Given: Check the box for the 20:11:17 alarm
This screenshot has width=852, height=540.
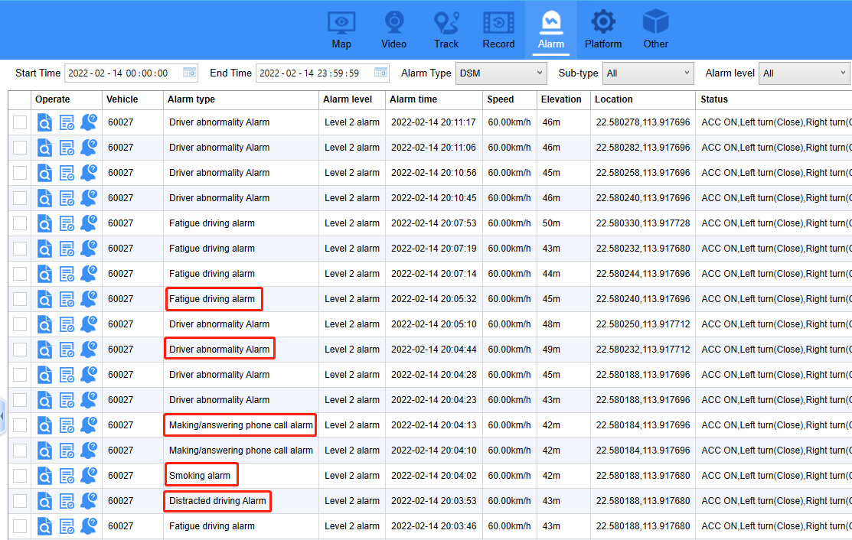Looking at the screenshot, I should [20, 122].
